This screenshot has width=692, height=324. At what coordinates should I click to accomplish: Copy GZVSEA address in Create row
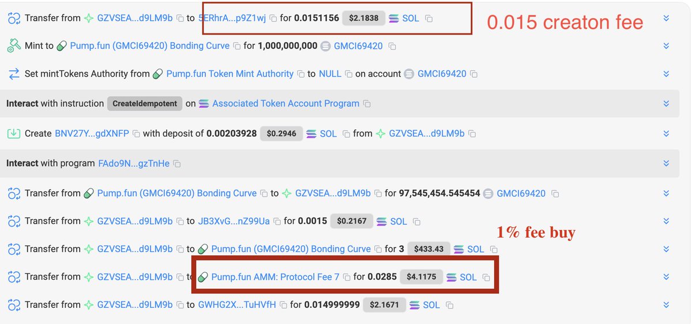click(472, 134)
